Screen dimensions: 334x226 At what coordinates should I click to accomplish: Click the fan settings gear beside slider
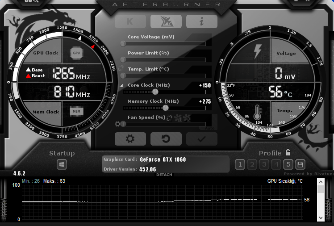point(117,124)
